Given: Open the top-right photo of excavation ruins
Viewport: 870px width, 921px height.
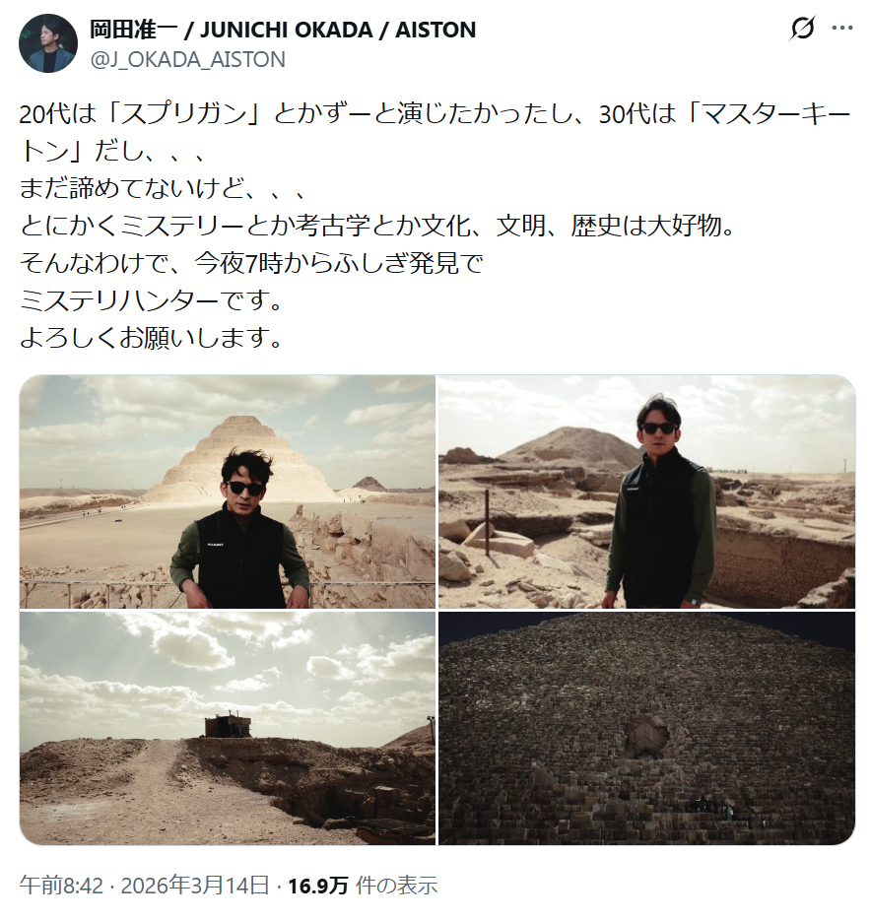Looking at the screenshot, I should tap(646, 492).
